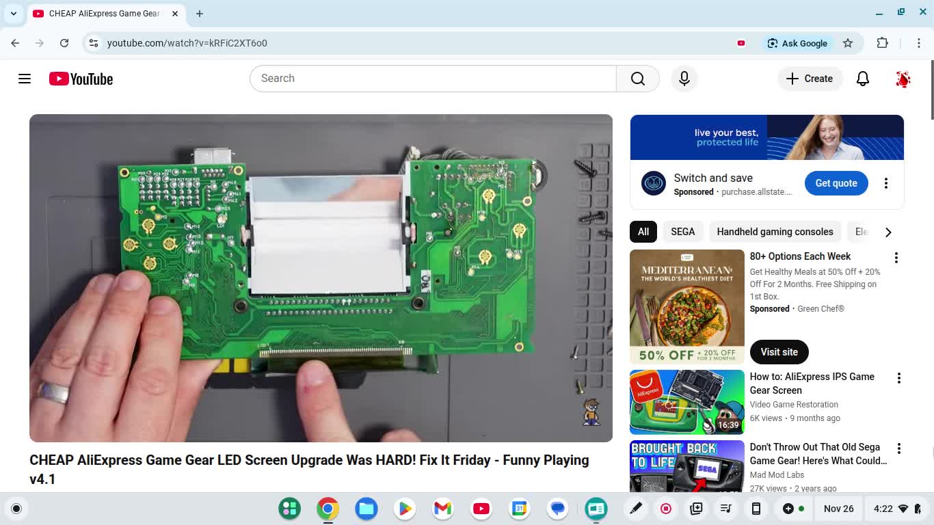
Task: Expand the tab search dropdown arrow
Action: [14, 14]
